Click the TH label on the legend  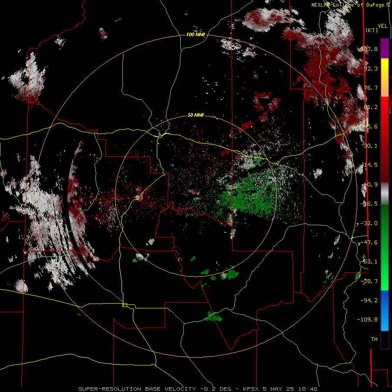click(374, 339)
